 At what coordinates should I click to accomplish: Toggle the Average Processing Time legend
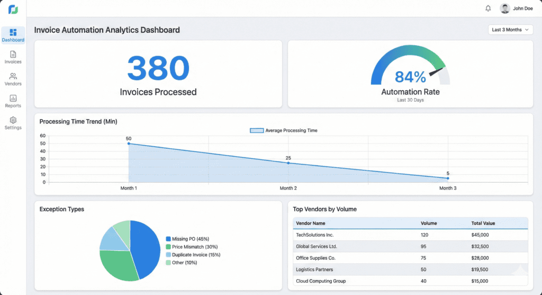(284, 130)
